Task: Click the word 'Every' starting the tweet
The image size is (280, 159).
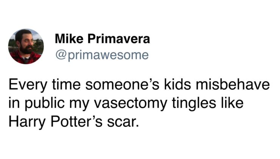Action: coord(28,86)
